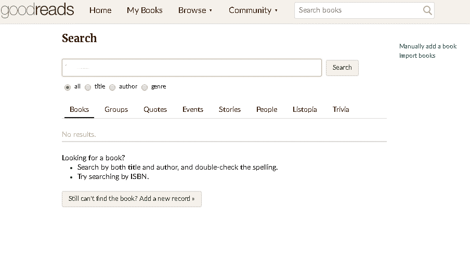This screenshot has height=256, width=470.
Task: Open My Books from navigation
Action: 145,10
